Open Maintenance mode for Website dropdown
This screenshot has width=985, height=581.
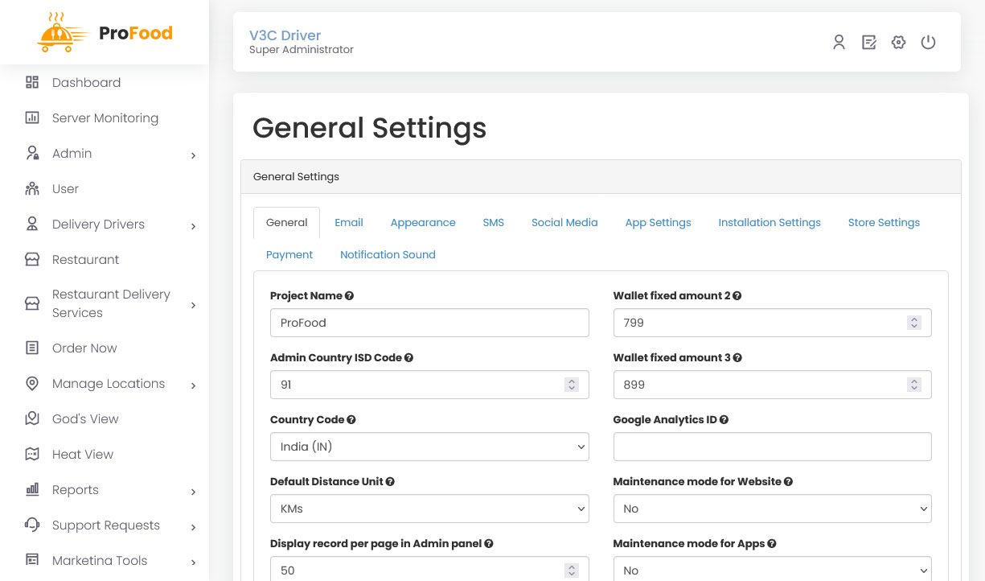pyautogui.click(x=772, y=509)
